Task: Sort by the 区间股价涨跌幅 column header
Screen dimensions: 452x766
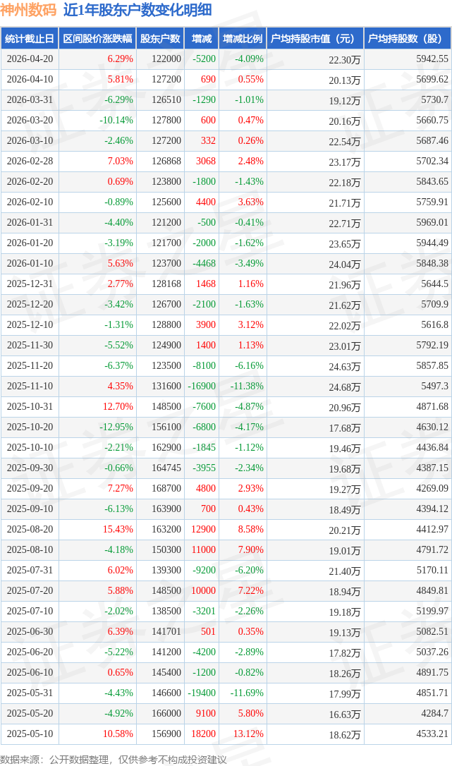Action: (97, 39)
